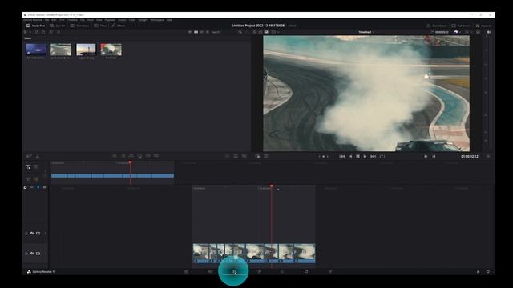
Task: Toggle loop playback
Action: (x=382, y=157)
